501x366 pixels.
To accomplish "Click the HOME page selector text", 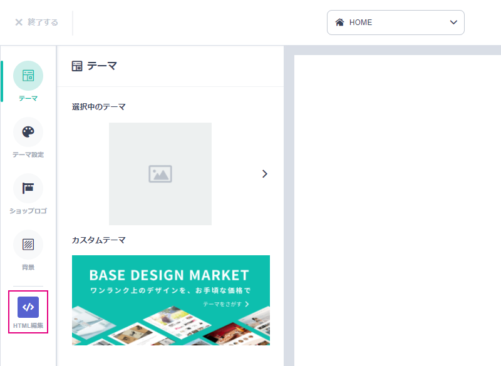I will (x=361, y=23).
